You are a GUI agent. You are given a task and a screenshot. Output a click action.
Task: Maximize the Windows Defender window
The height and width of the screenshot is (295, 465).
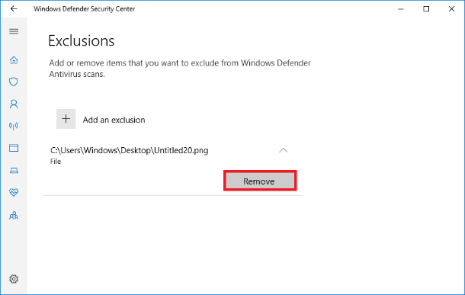point(426,9)
